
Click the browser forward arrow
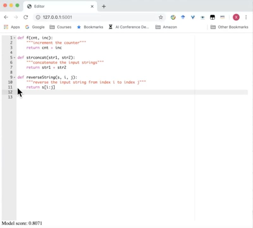(16, 17)
